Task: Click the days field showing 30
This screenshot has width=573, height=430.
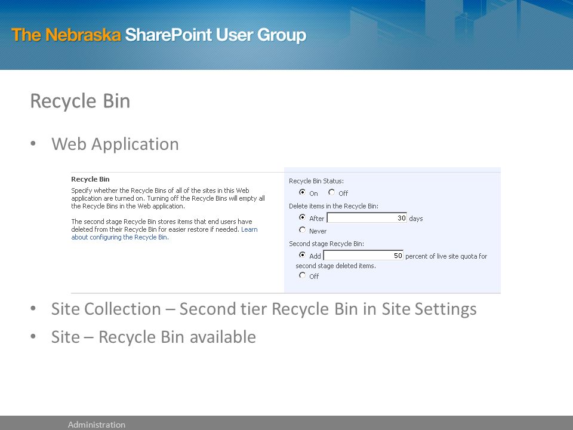Action: 367,218
